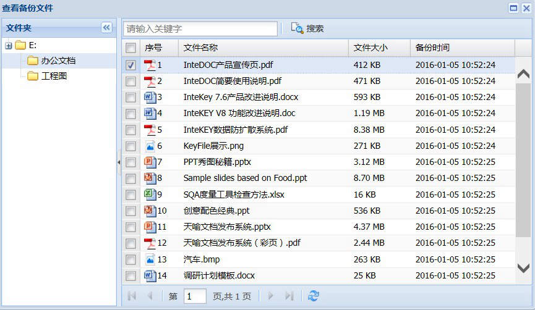Click the image icon for KeyFile展示.png
Screen dimensions: 535x310
[x=150, y=146]
